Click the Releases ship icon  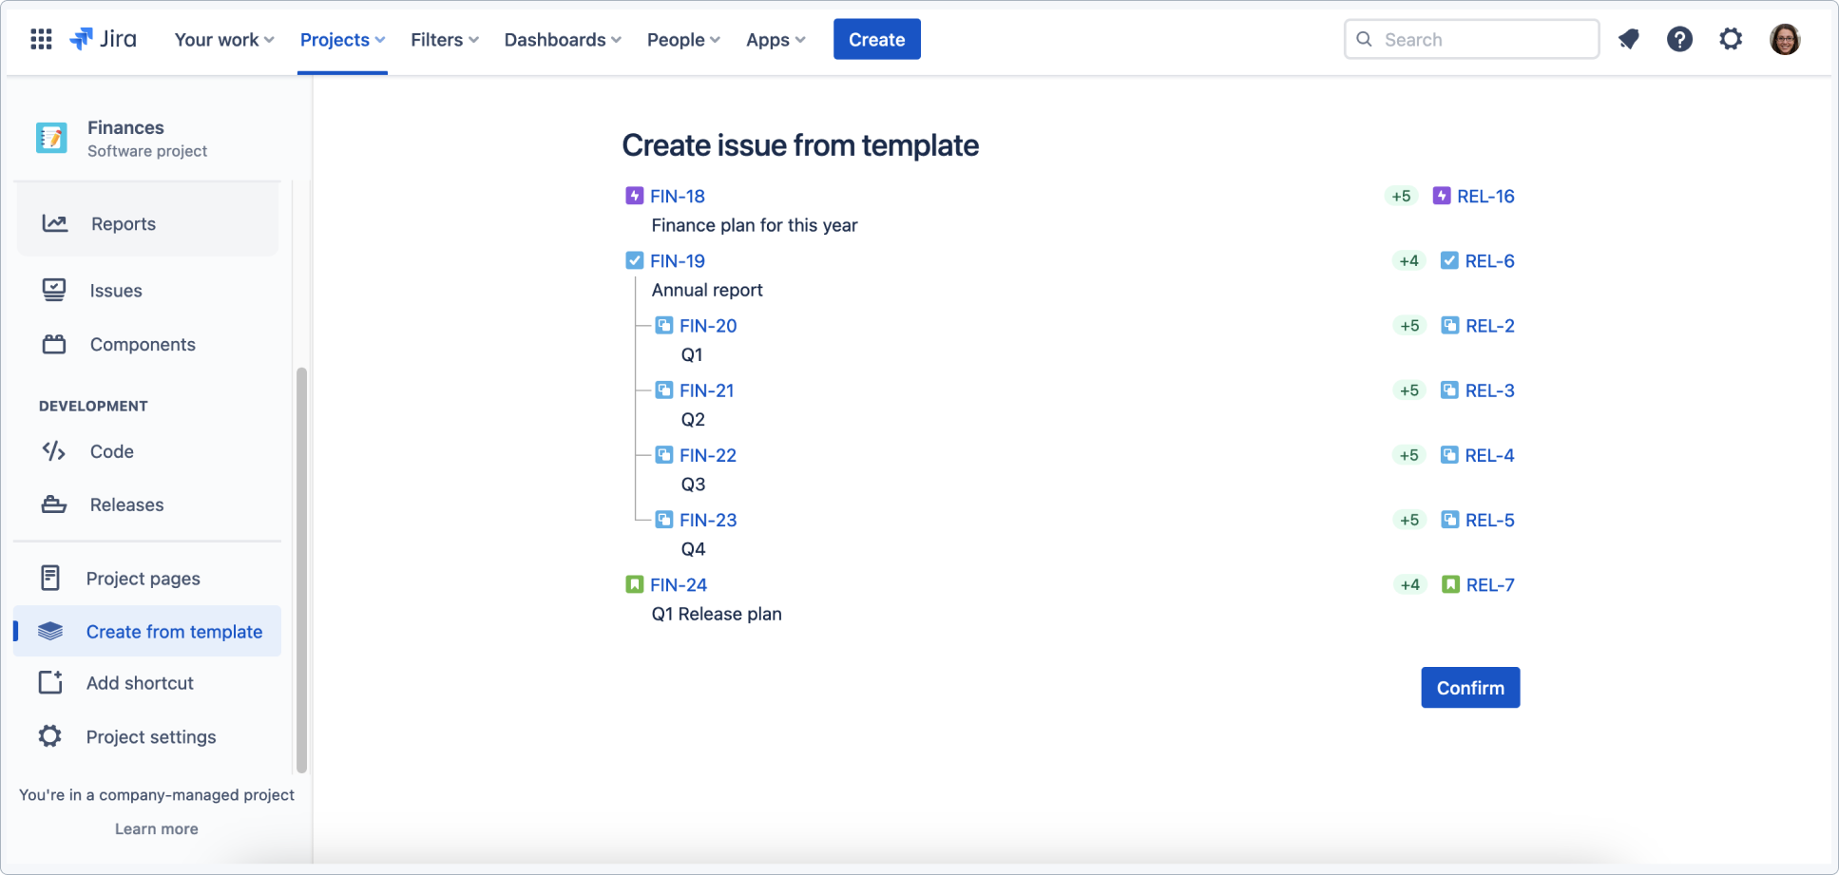[54, 504]
